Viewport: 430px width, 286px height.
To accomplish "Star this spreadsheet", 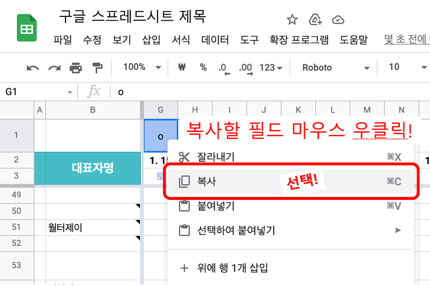I will (x=292, y=19).
